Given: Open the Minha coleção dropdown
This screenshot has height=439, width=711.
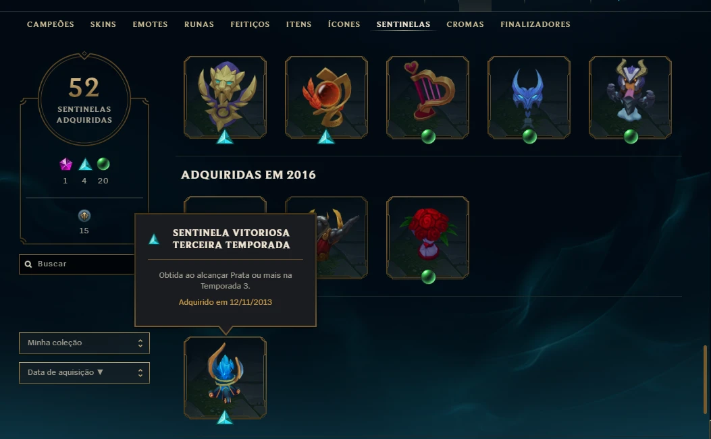Looking at the screenshot, I should [x=84, y=343].
